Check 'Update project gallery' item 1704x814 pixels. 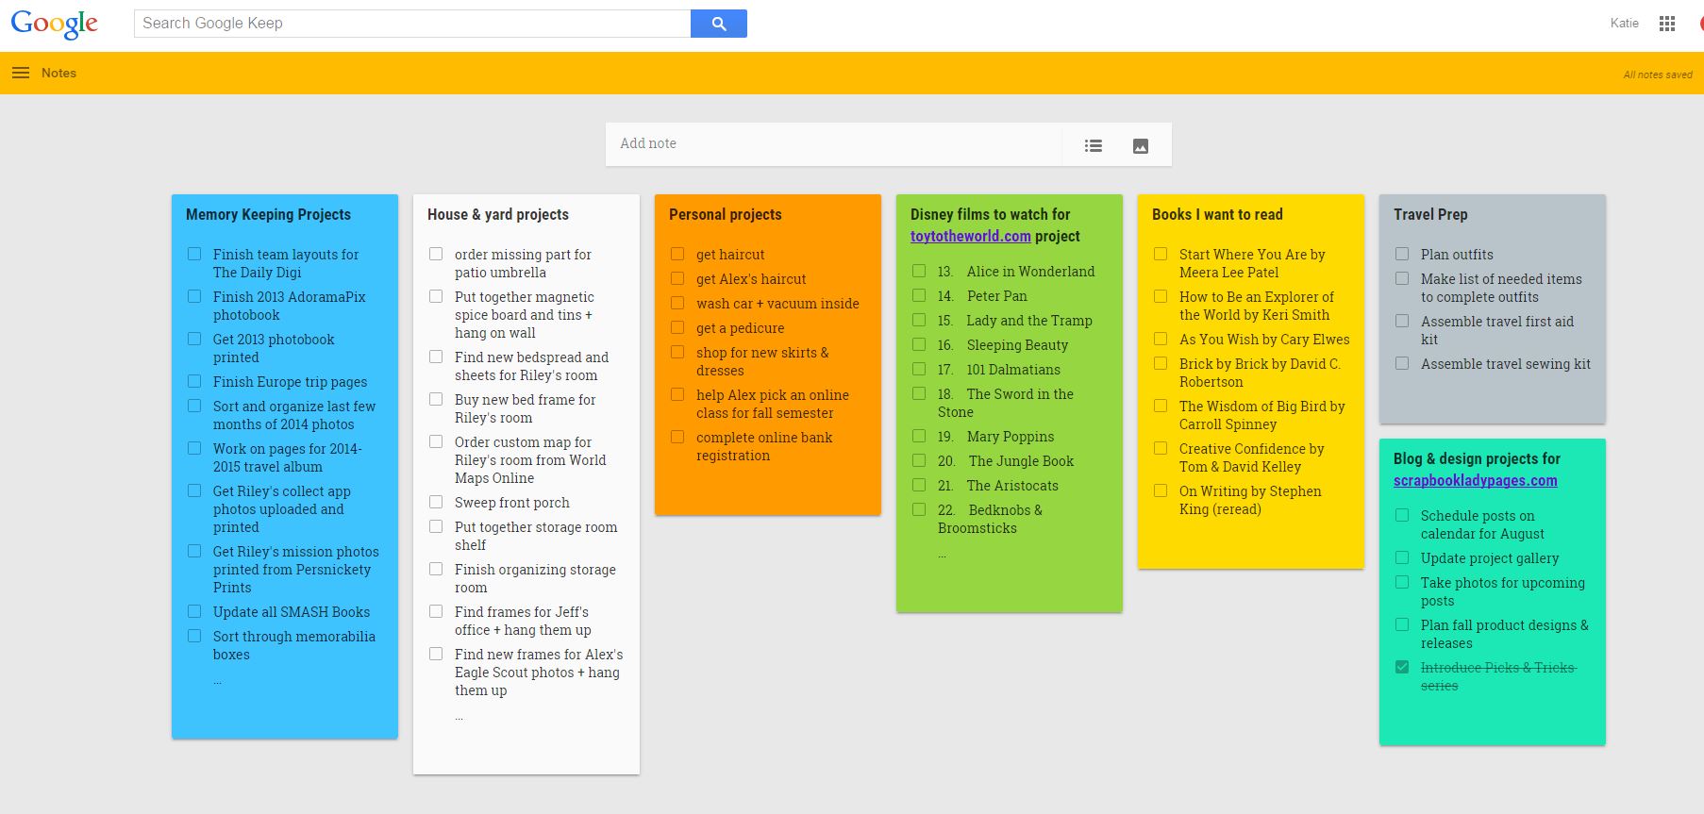point(1402,557)
